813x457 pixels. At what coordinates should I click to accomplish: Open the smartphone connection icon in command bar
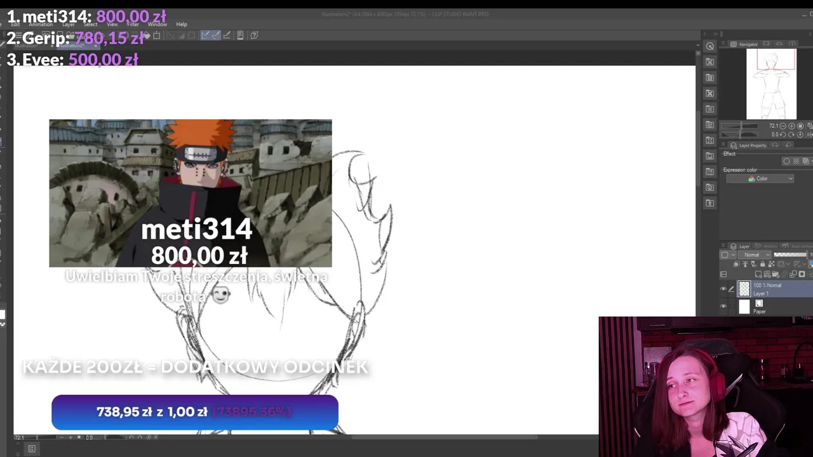click(240, 35)
